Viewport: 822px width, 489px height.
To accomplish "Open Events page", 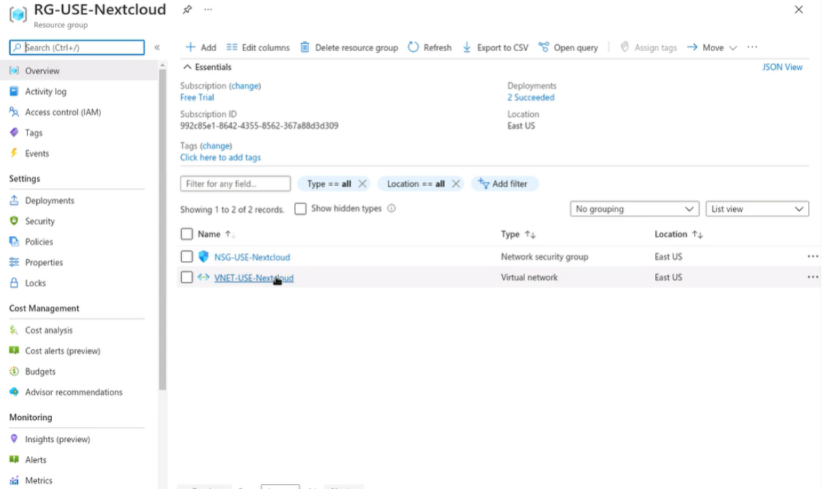I will click(x=37, y=154).
